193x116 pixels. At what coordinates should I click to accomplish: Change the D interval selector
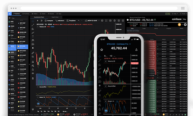pyautogui.click(x=38, y=21)
